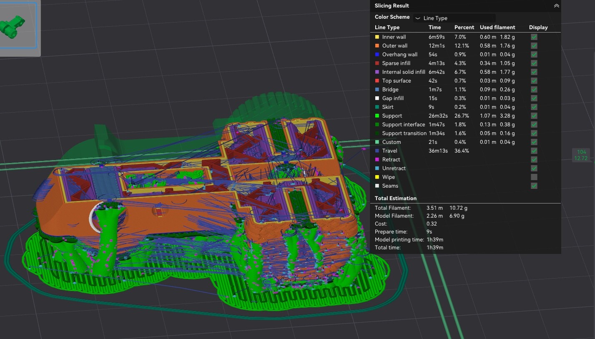The image size is (595, 339).
Task: Click the Bridge line type label
Action: click(390, 90)
